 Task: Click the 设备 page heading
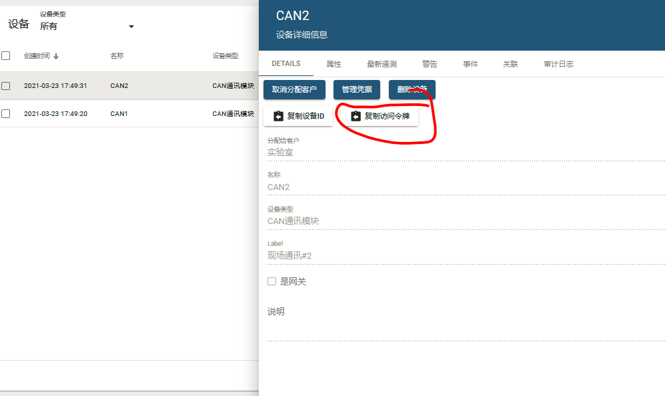[19, 24]
